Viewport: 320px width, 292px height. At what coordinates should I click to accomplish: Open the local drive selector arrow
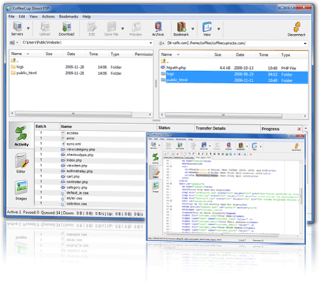coord(17,43)
